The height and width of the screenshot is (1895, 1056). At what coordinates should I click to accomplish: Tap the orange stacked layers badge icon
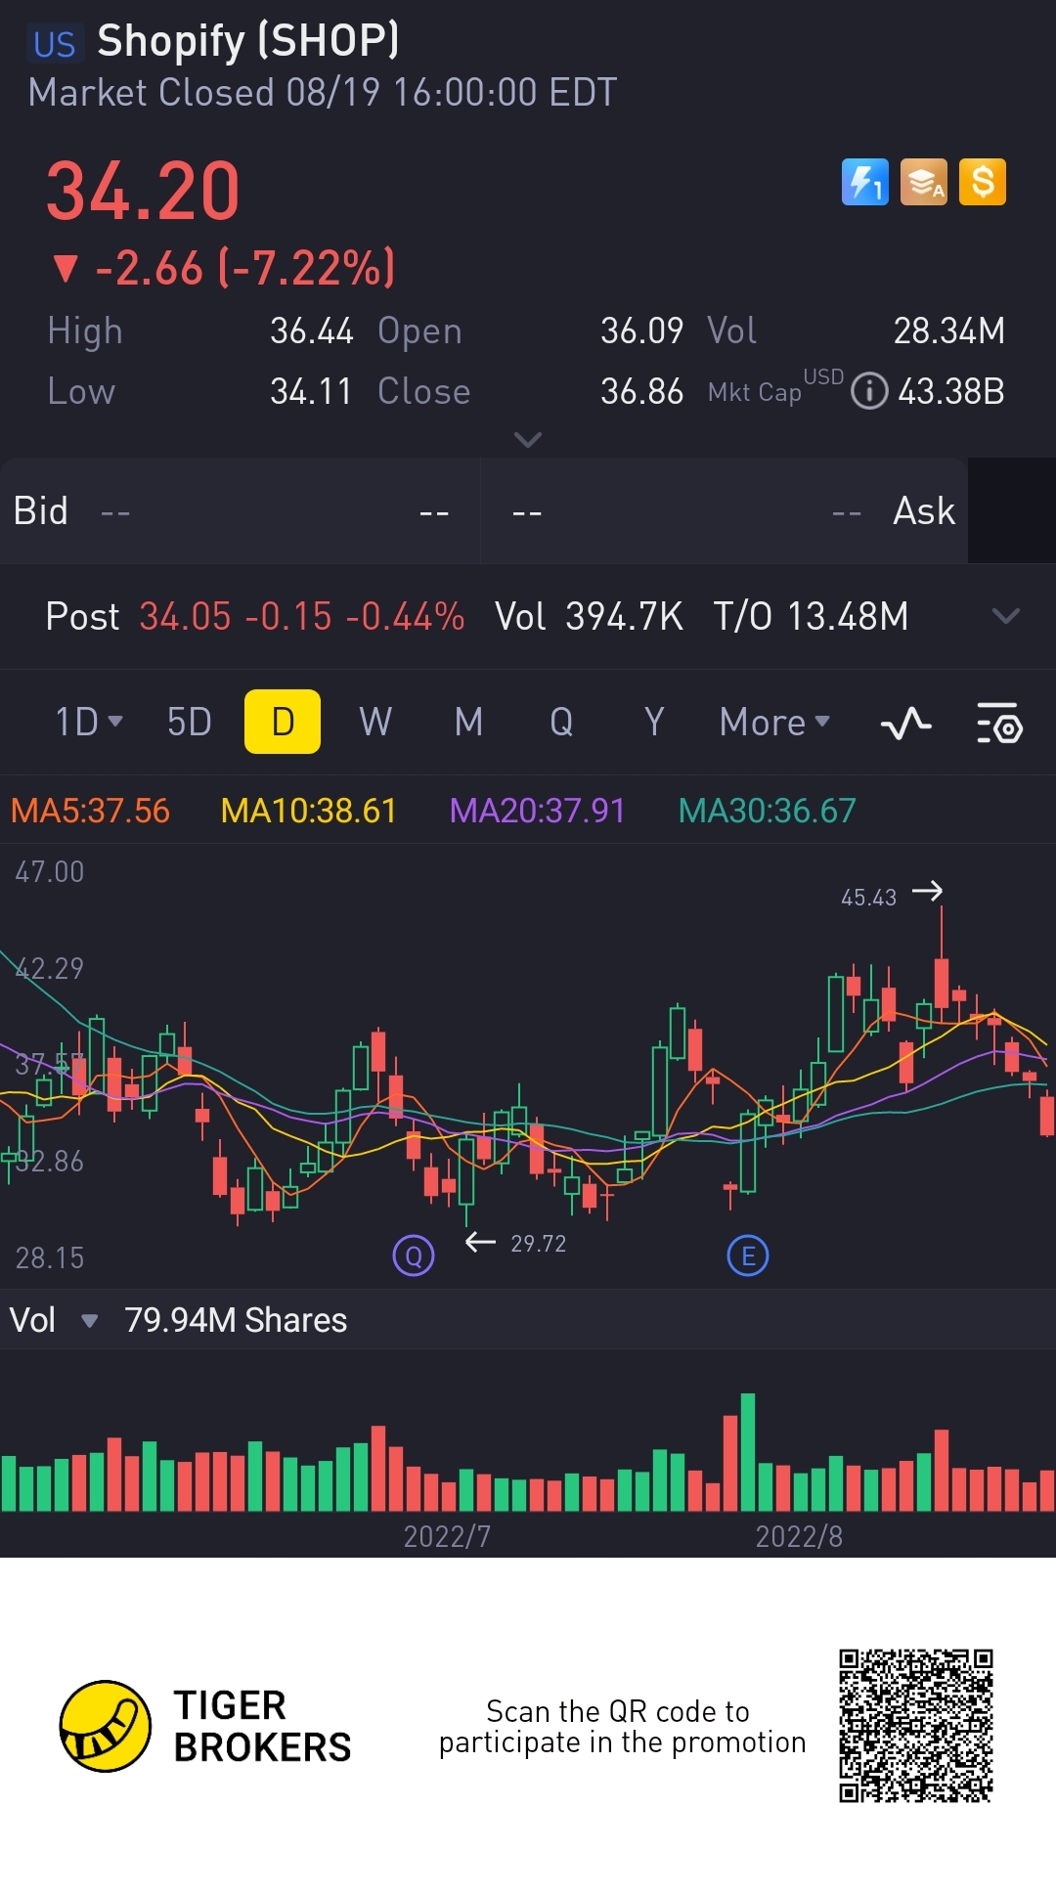point(924,182)
